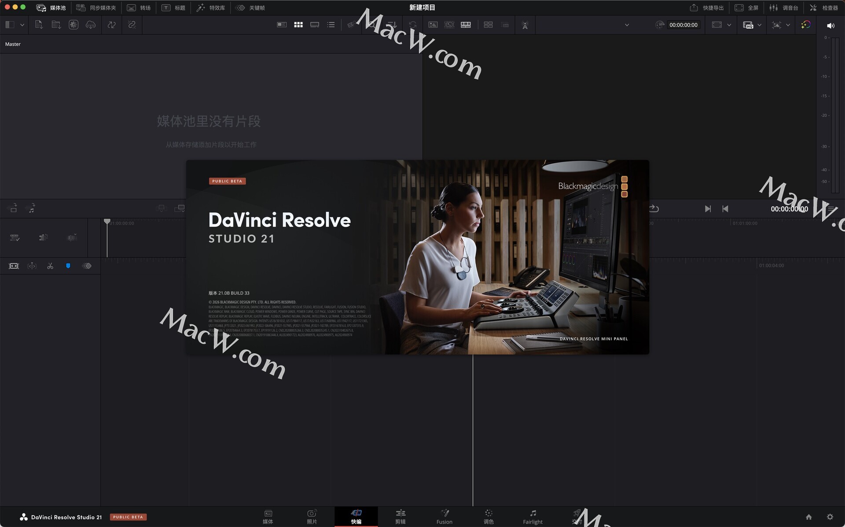Toggle the 调音台 mixer panel
This screenshot has width=845, height=527.
[783, 8]
